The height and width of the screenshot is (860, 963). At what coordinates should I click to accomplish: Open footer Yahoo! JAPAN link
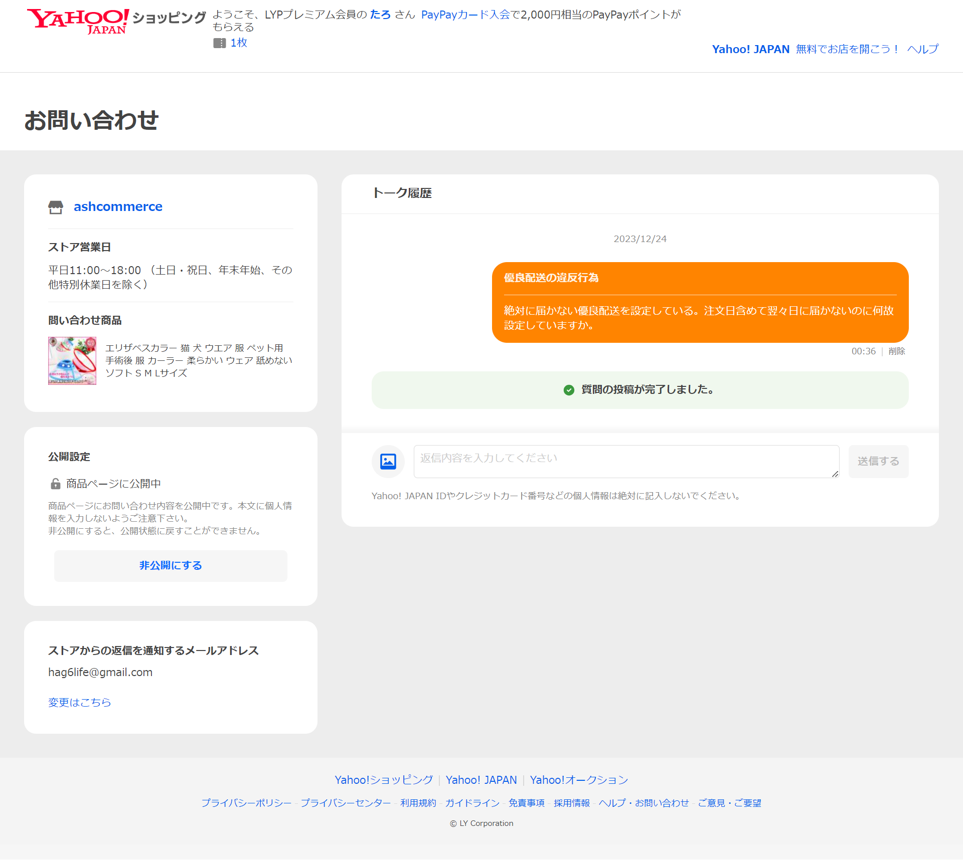pyautogui.click(x=481, y=780)
